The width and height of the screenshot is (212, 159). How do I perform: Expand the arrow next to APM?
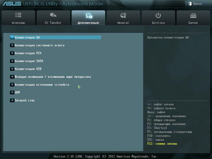click(12, 92)
